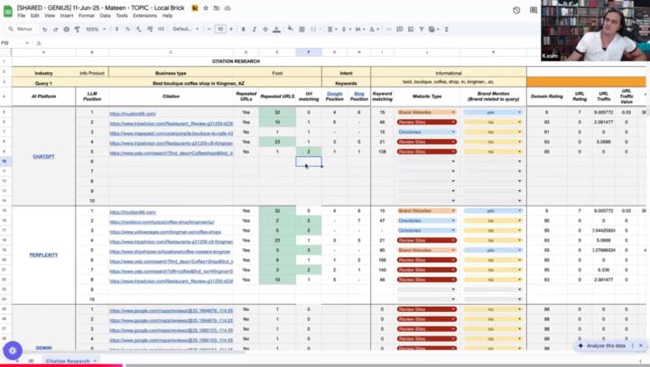Click the font size field
The image size is (650, 367).
point(220,30)
